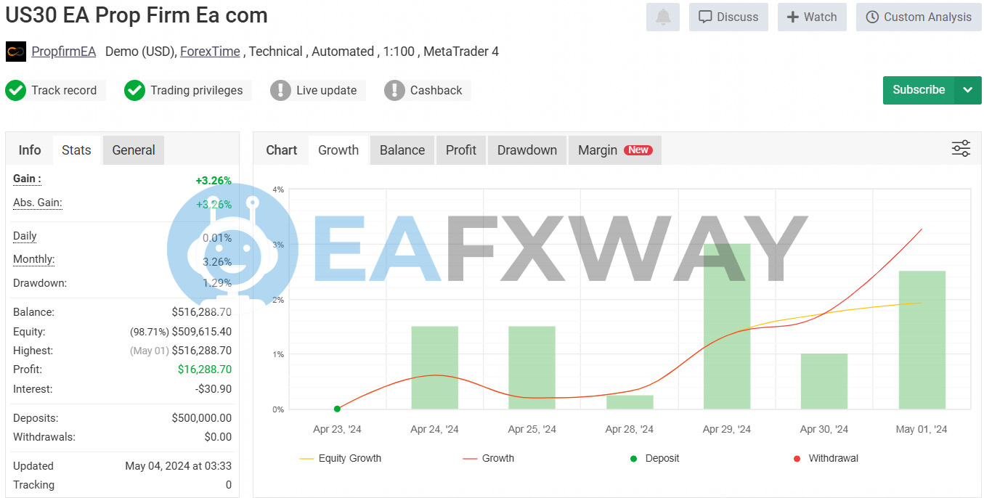Click the Apr 25 green bar
Screen dimensions: 984x498
pos(532,368)
